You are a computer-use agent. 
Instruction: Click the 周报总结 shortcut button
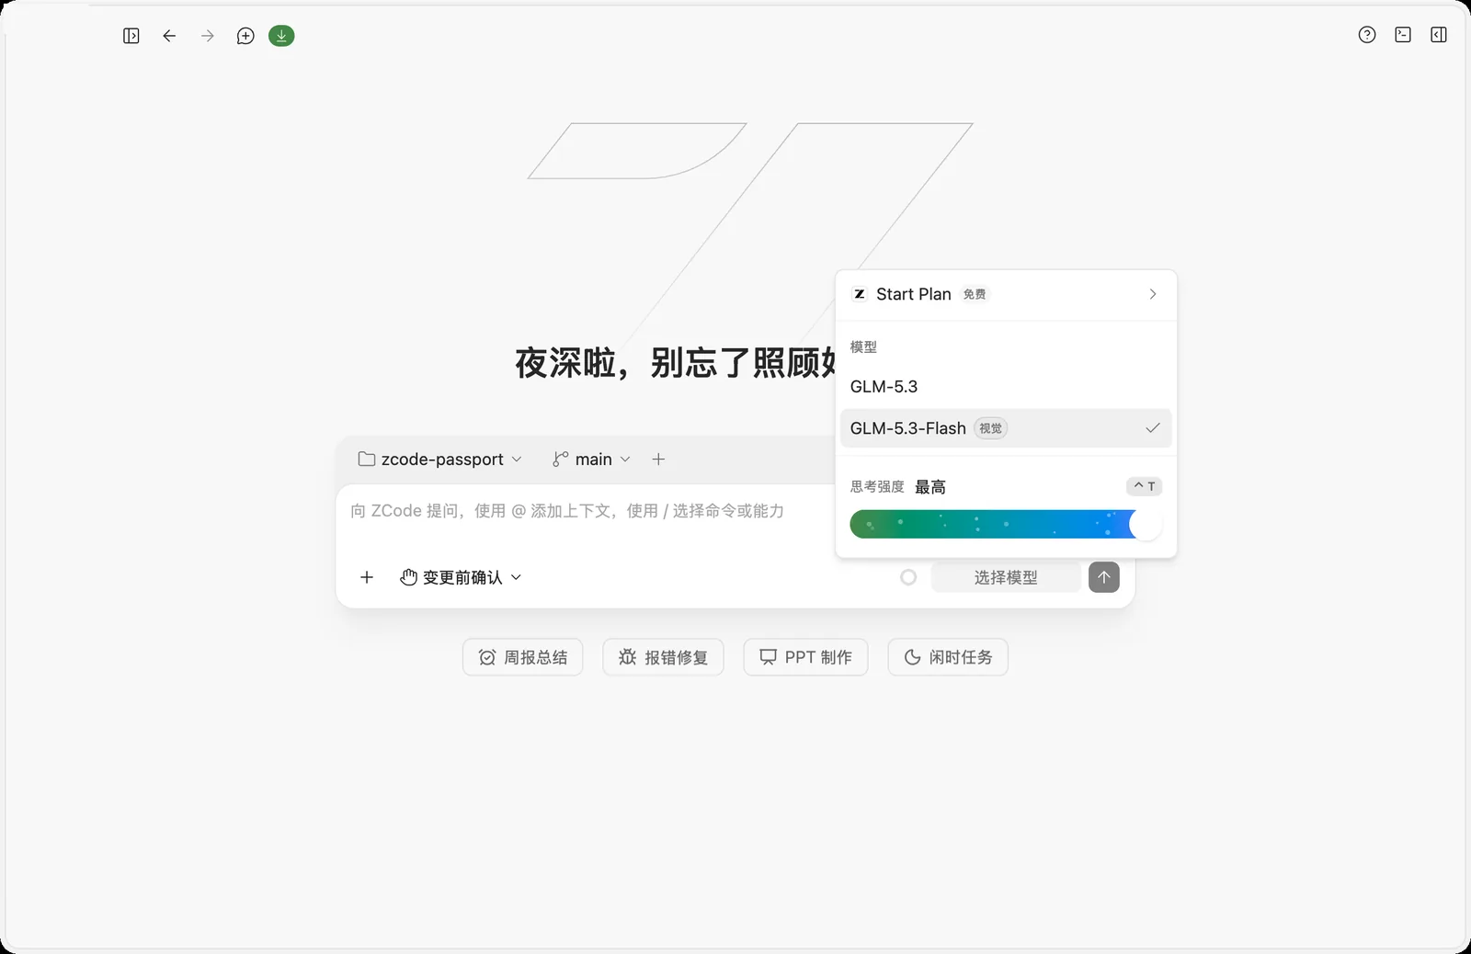[x=523, y=657]
